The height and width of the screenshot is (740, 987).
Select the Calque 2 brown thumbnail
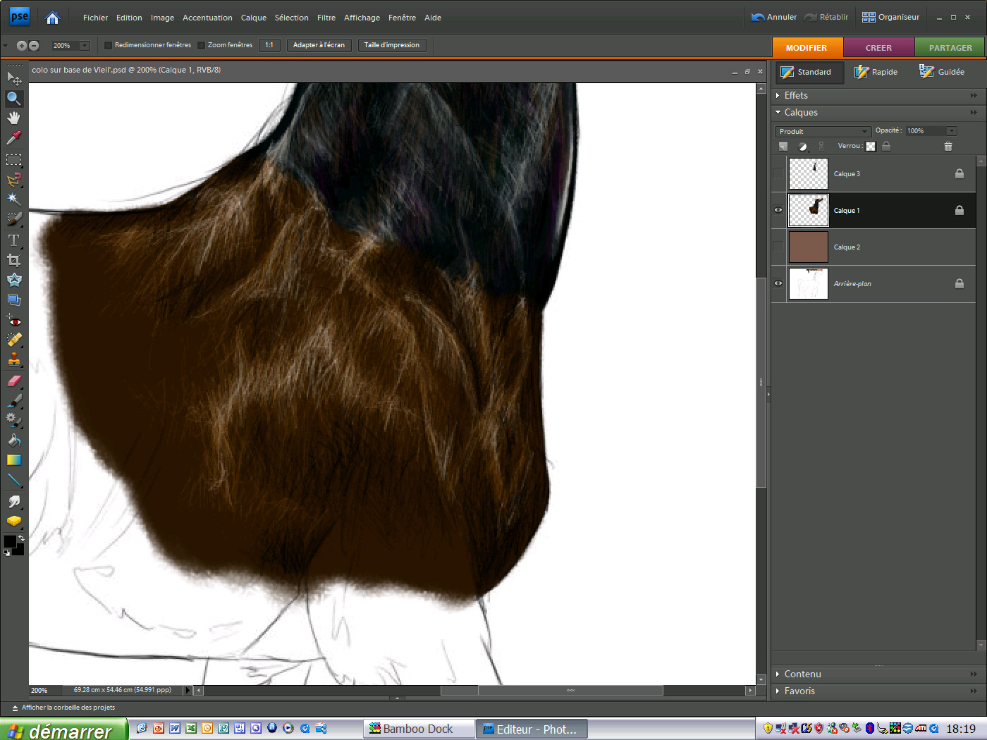click(808, 247)
